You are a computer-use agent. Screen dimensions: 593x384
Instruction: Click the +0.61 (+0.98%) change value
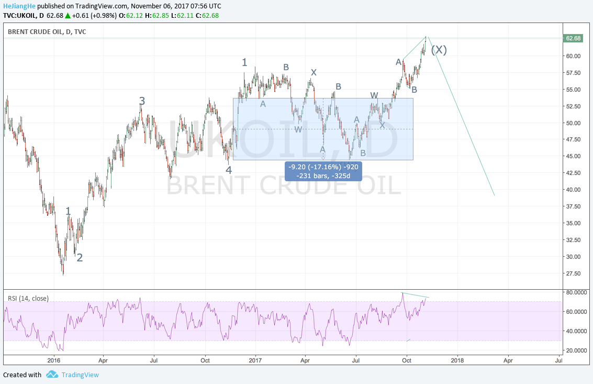point(95,16)
